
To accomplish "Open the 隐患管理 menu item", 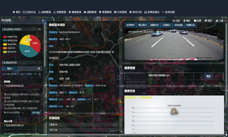I will 75,12.
